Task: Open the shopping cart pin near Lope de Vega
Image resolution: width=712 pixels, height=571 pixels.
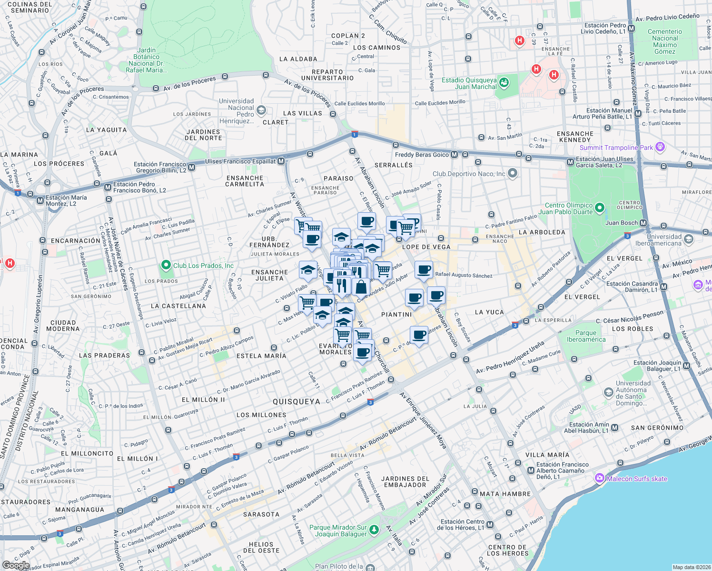Action: (406, 227)
